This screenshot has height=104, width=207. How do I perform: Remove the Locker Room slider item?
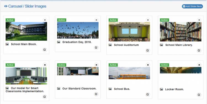[x=199, y=65]
